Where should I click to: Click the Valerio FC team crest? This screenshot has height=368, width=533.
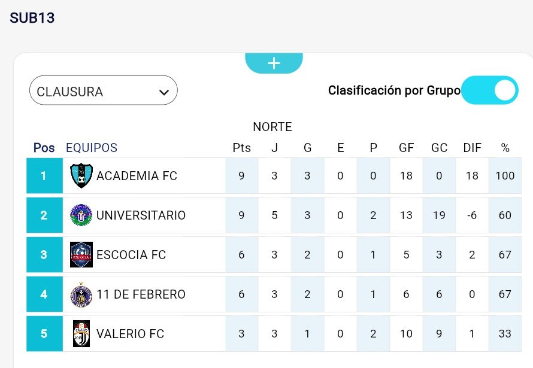click(81, 334)
